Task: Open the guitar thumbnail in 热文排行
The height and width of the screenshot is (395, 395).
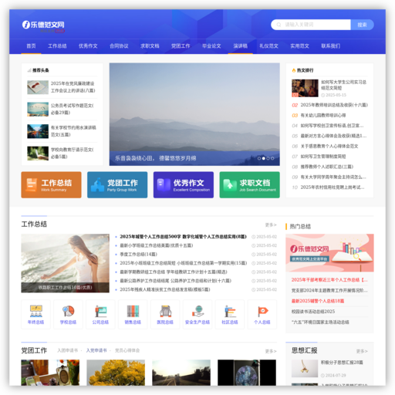Action: (305, 88)
